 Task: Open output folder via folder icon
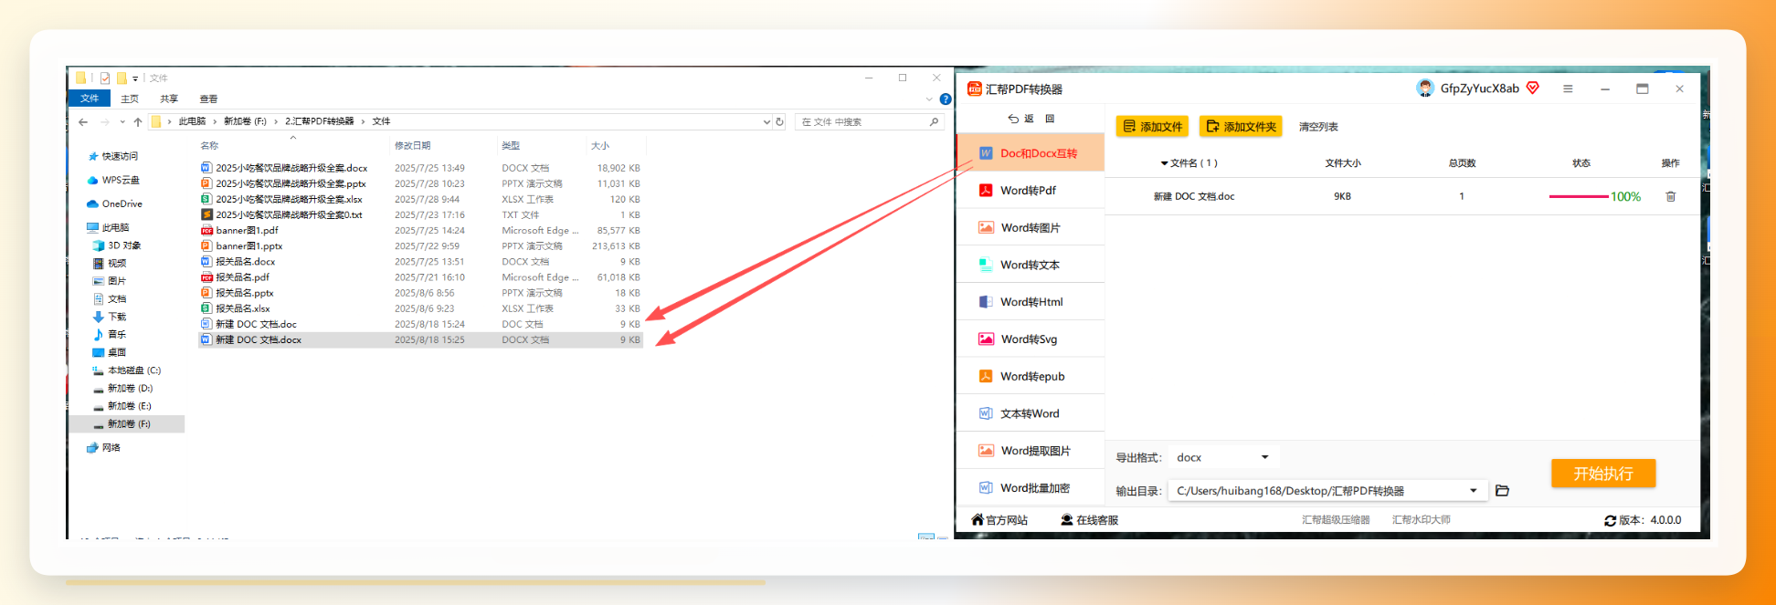tap(1502, 490)
